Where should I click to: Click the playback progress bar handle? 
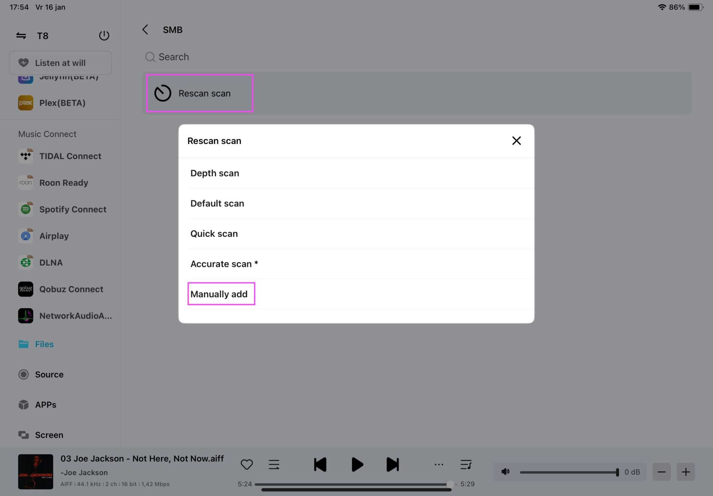pos(450,484)
